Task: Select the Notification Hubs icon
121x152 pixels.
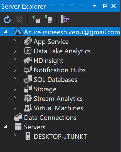Action: (x=28, y=70)
